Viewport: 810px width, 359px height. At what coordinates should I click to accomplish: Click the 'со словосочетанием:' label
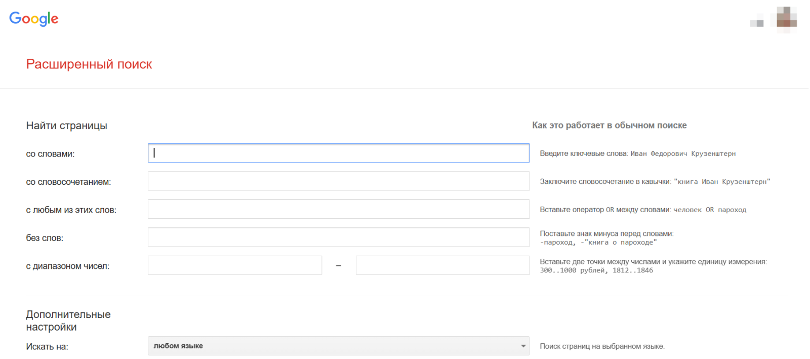[68, 182]
